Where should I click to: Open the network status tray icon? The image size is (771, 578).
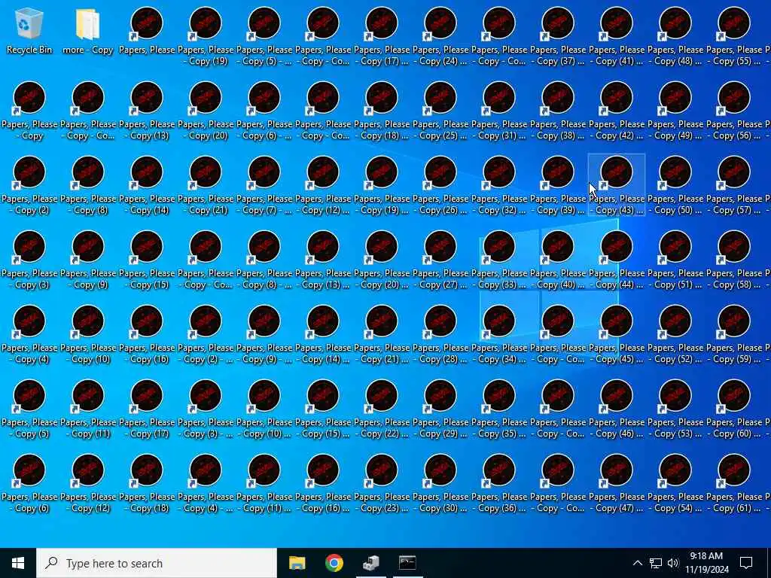[x=656, y=563]
